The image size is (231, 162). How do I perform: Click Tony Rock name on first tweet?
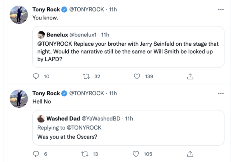[46, 10]
